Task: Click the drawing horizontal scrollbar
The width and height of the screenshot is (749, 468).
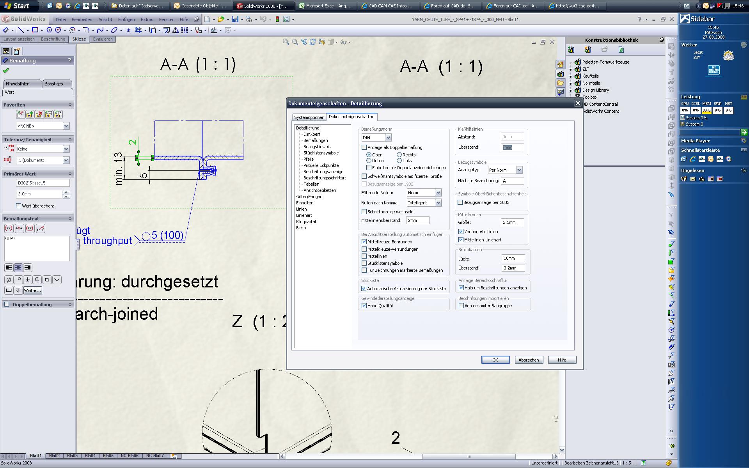Action: 468,456
